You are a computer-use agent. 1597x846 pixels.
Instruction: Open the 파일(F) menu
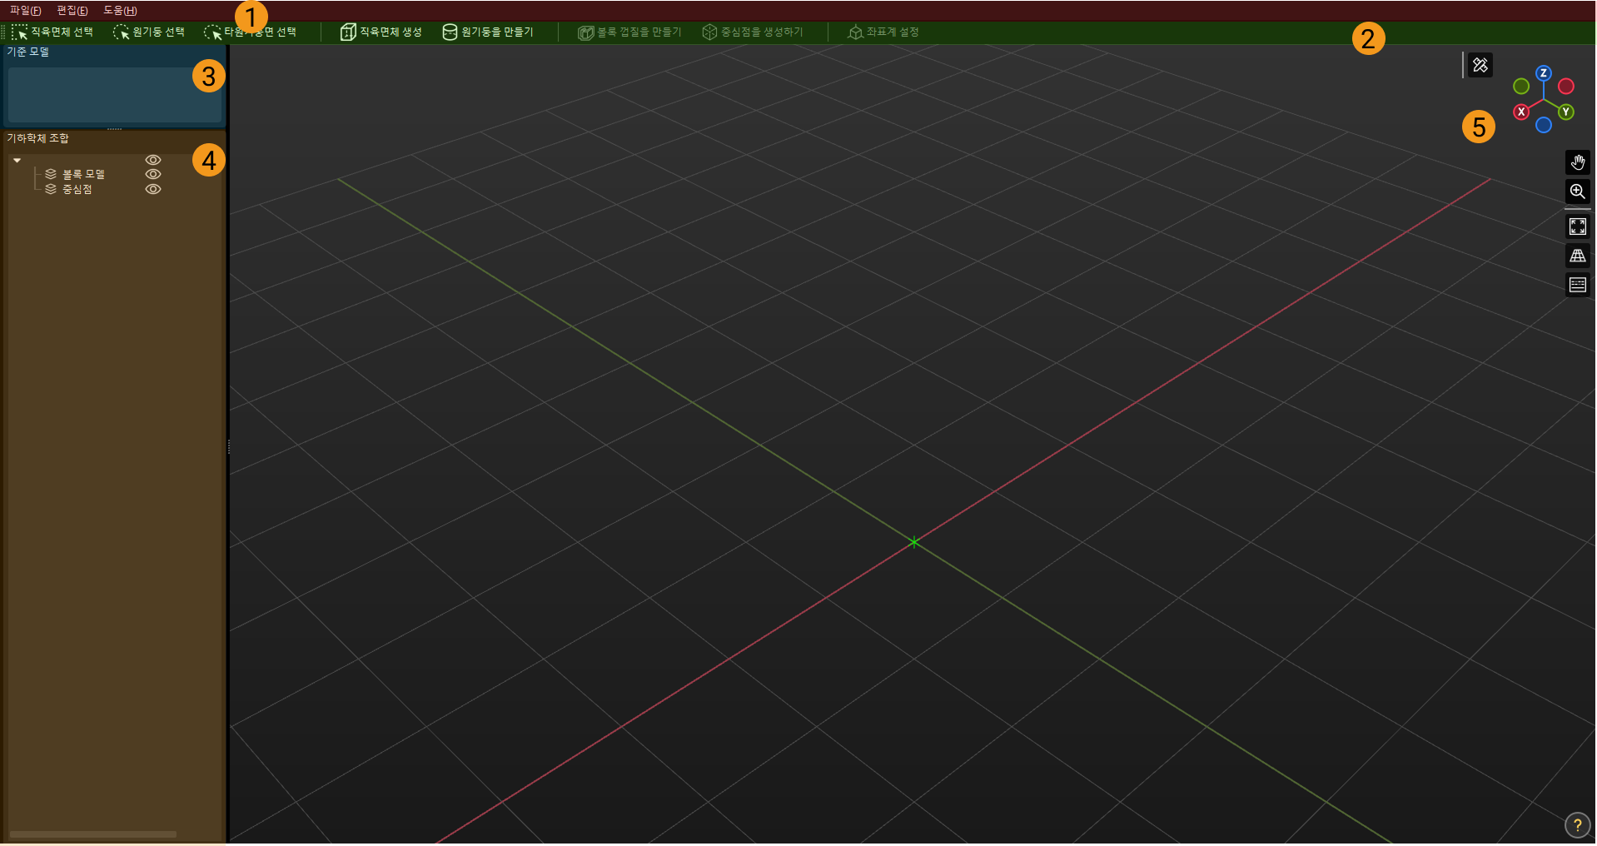25,11
